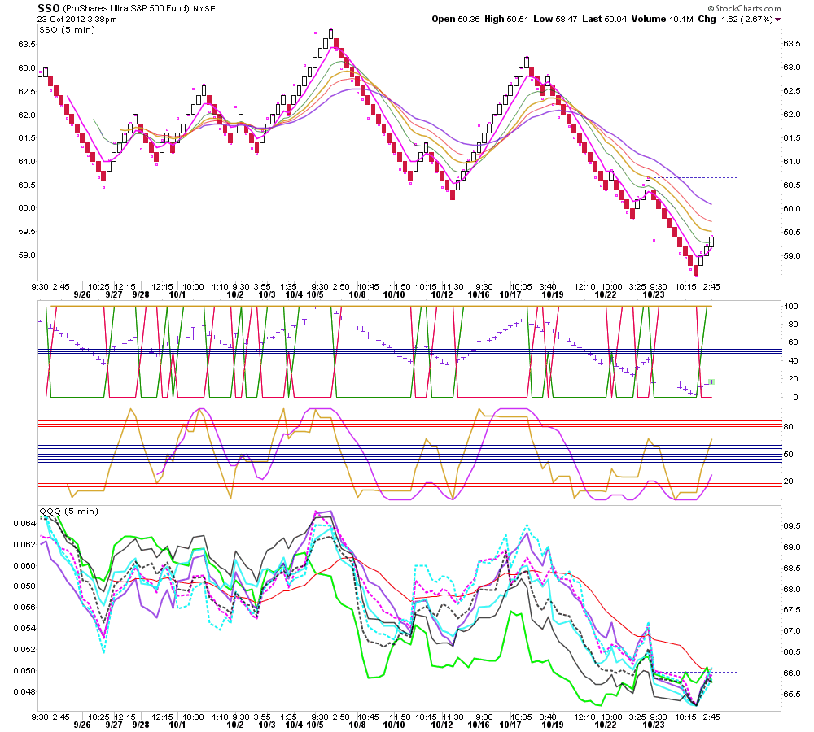Click the 63.5 label on right price axis

792,44
